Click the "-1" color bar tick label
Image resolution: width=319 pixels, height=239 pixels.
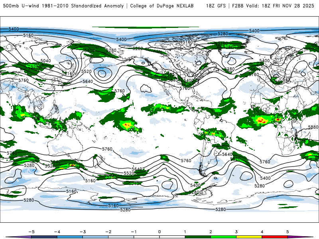(x=134, y=232)
